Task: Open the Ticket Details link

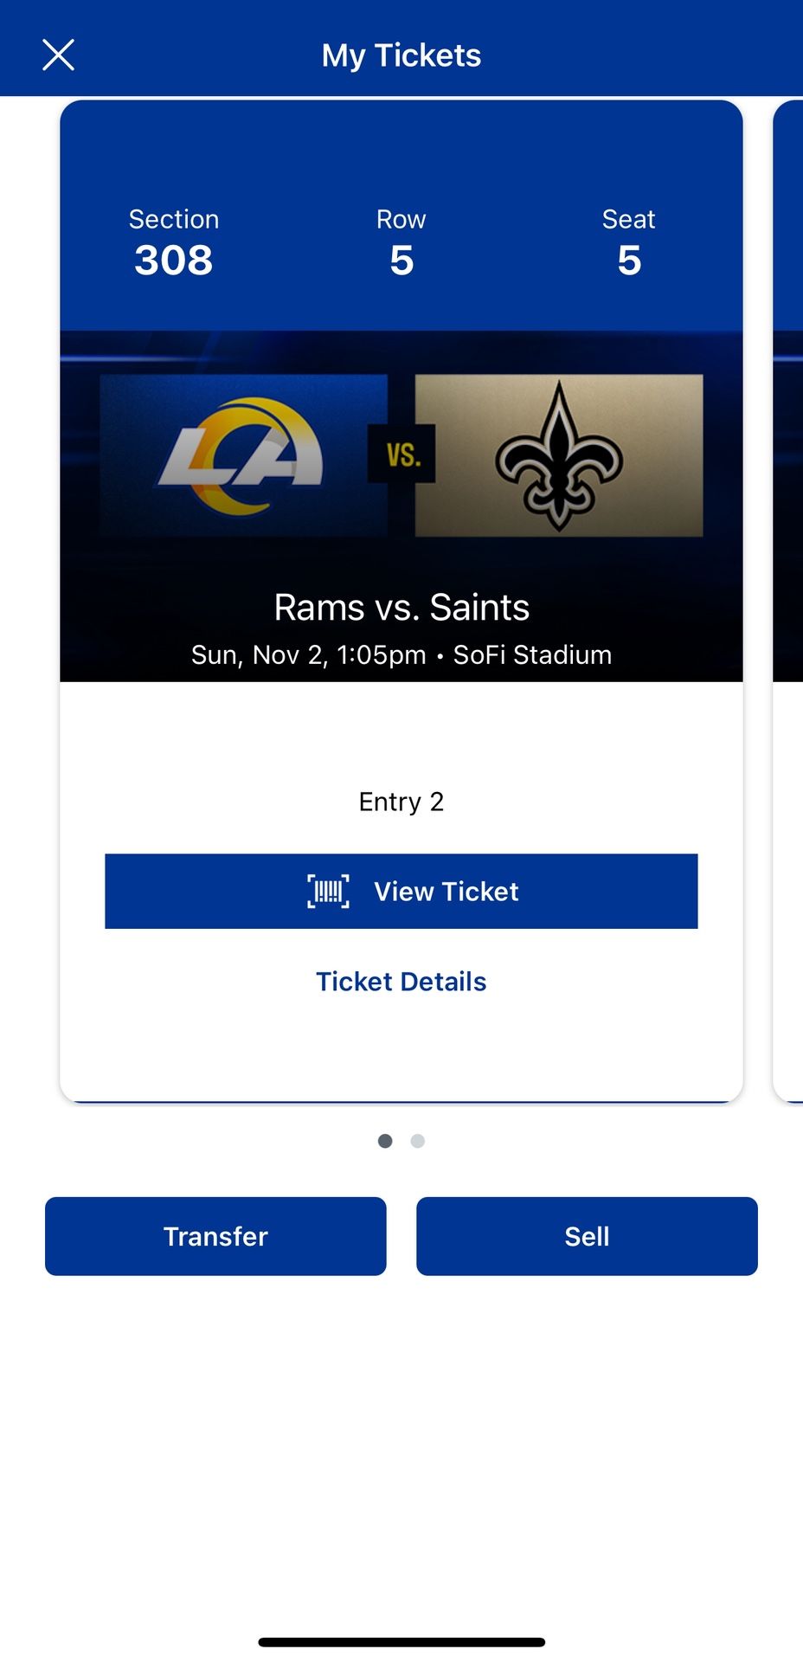Action: [401, 982]
